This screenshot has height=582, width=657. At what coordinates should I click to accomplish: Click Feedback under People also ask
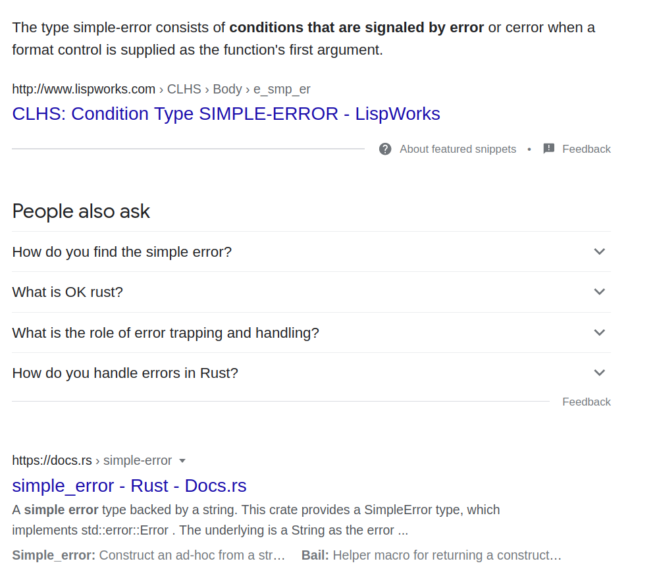coord(586,402)
